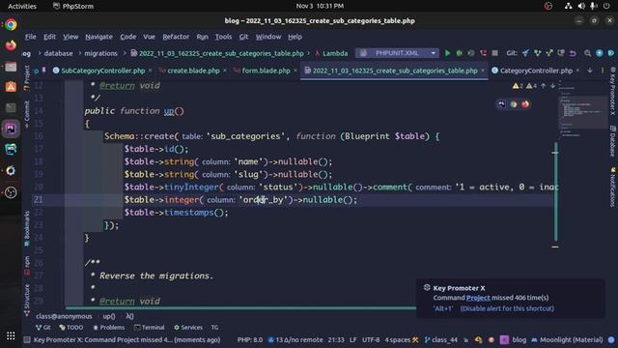This screenshot has width=618, height=348.
Task: Open Project tool window sidebar button
Action: coord(27,78)
